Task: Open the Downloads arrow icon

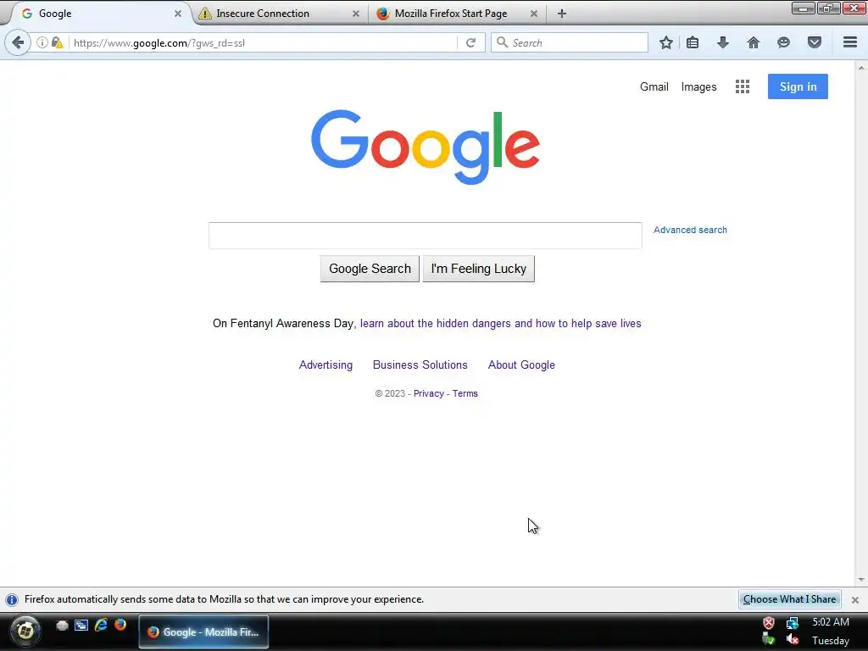Action: coord(722,42)
